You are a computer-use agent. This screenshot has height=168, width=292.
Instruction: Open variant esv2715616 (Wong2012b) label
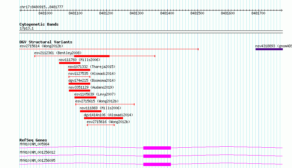pos(108,122)
